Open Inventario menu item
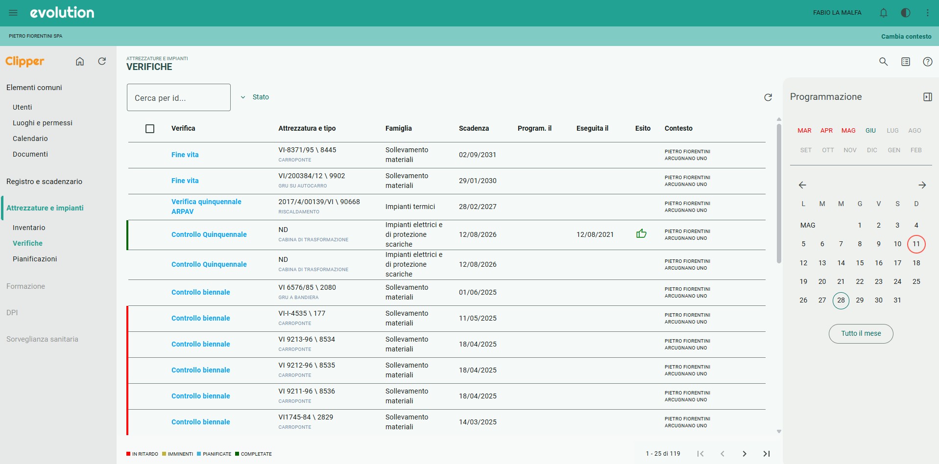The width and height of the screenshot is (939, 464). click(x=29, y=228)
